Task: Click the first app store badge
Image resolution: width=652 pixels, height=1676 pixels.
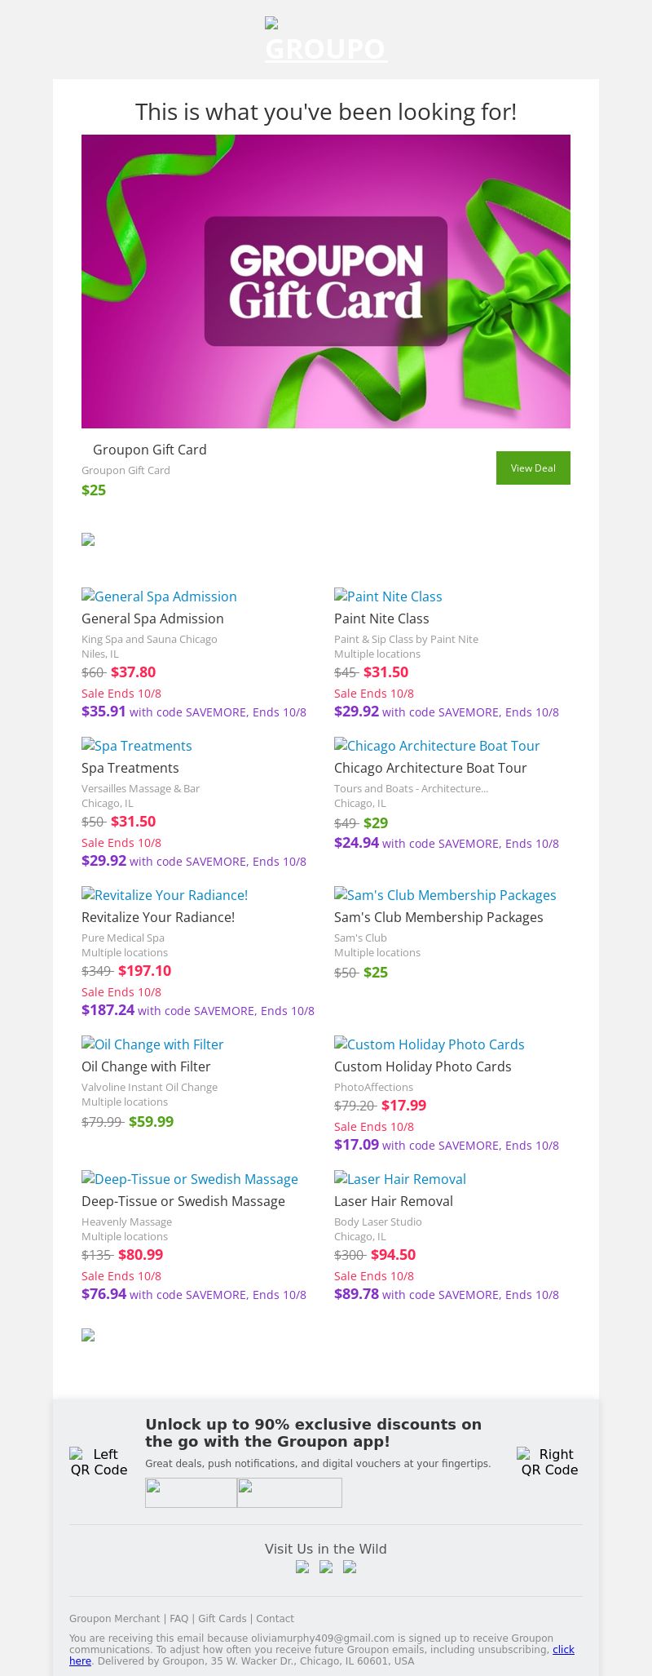Action: click(x=191, y=1492)
